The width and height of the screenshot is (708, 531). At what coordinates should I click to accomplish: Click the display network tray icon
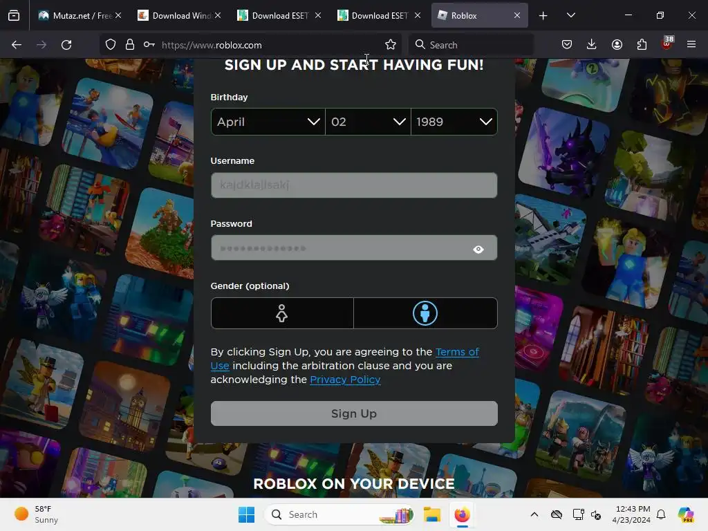pyautogui.click(x=579, y=514)
